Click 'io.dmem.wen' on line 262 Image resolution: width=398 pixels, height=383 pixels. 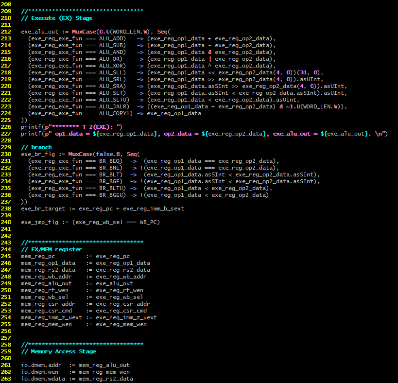point(39,372)
